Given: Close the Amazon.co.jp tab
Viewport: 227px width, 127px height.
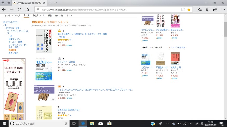Looking at the screenshot, I should 44,3.
